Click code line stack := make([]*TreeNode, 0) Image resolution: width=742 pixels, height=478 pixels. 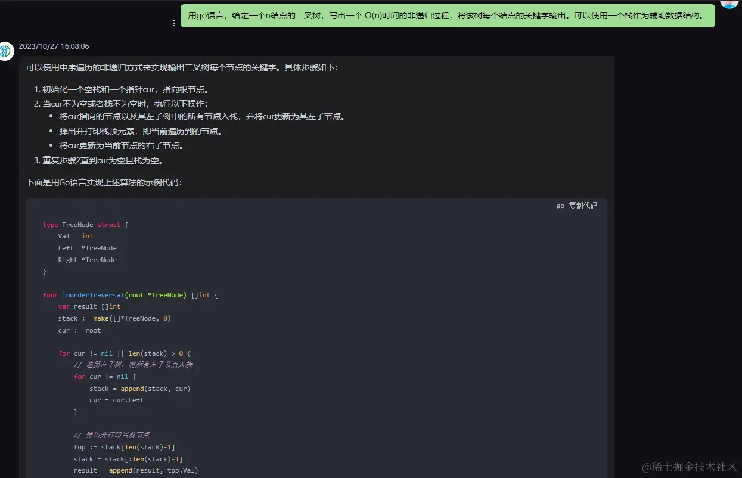click(114, 318)
